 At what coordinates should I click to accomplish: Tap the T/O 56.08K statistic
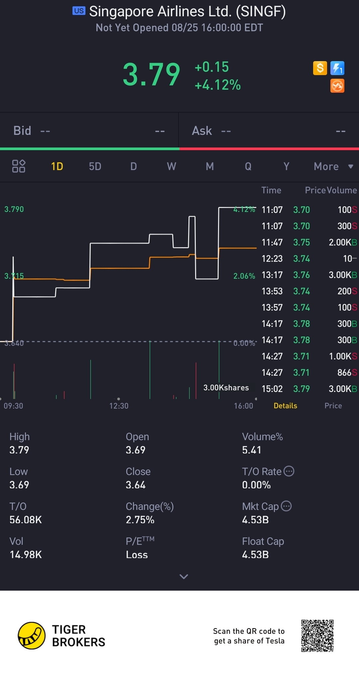(x=26, y=513)
